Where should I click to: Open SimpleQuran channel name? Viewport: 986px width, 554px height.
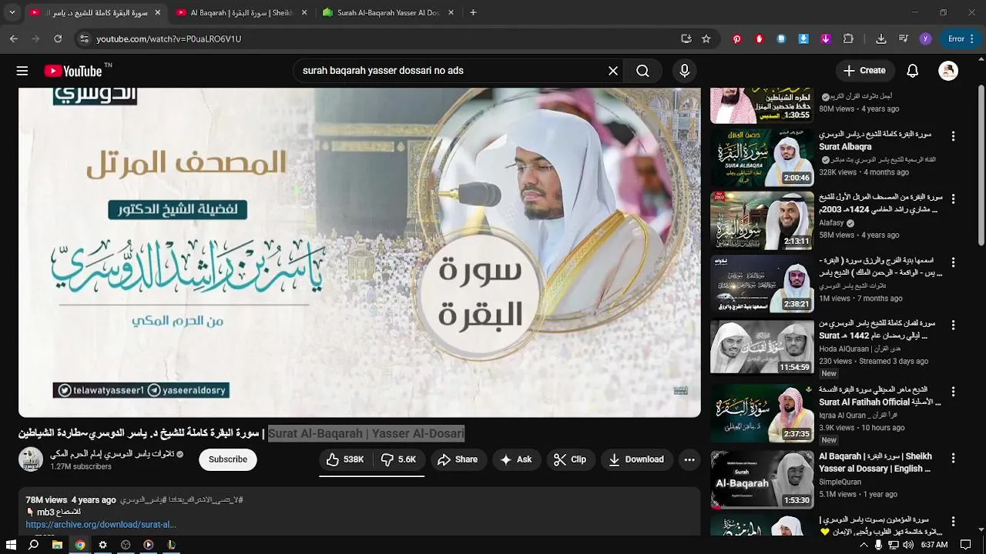coord(841,482)
